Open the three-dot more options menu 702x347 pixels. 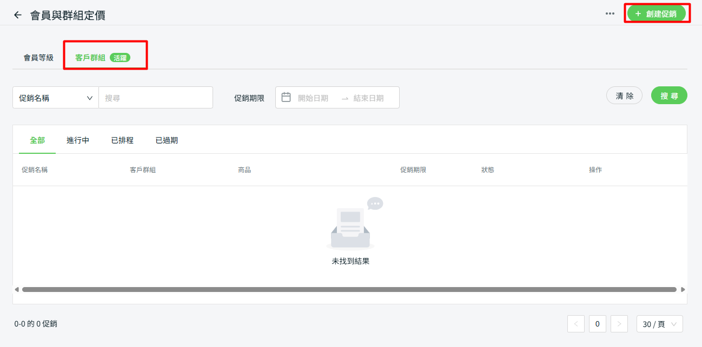[x=610, y=13]
